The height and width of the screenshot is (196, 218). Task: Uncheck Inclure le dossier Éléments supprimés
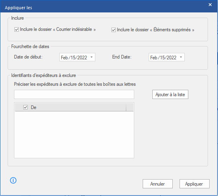(x=113, y=30)
